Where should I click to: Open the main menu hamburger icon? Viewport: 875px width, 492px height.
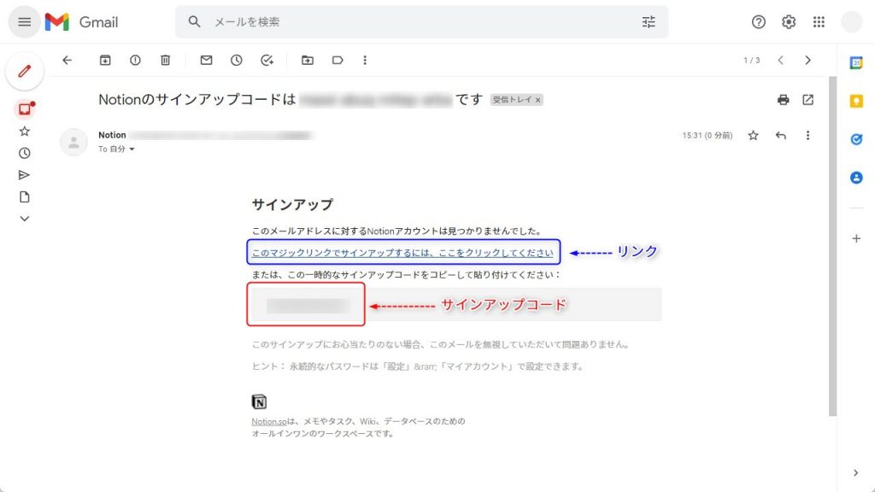click(24, 21)
